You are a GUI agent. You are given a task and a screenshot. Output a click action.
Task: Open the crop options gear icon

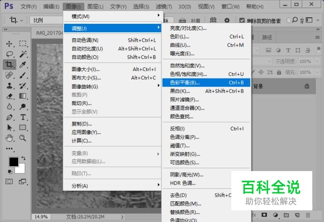tap(227, 20)
